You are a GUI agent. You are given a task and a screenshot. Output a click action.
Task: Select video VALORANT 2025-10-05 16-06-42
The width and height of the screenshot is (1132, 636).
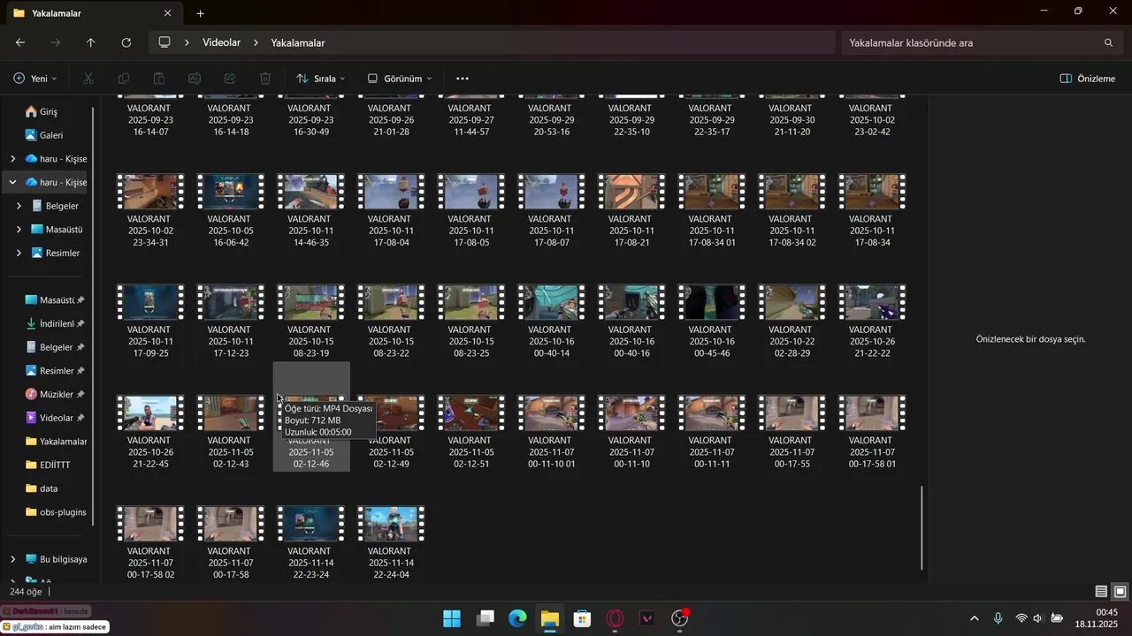coord(230,210)
